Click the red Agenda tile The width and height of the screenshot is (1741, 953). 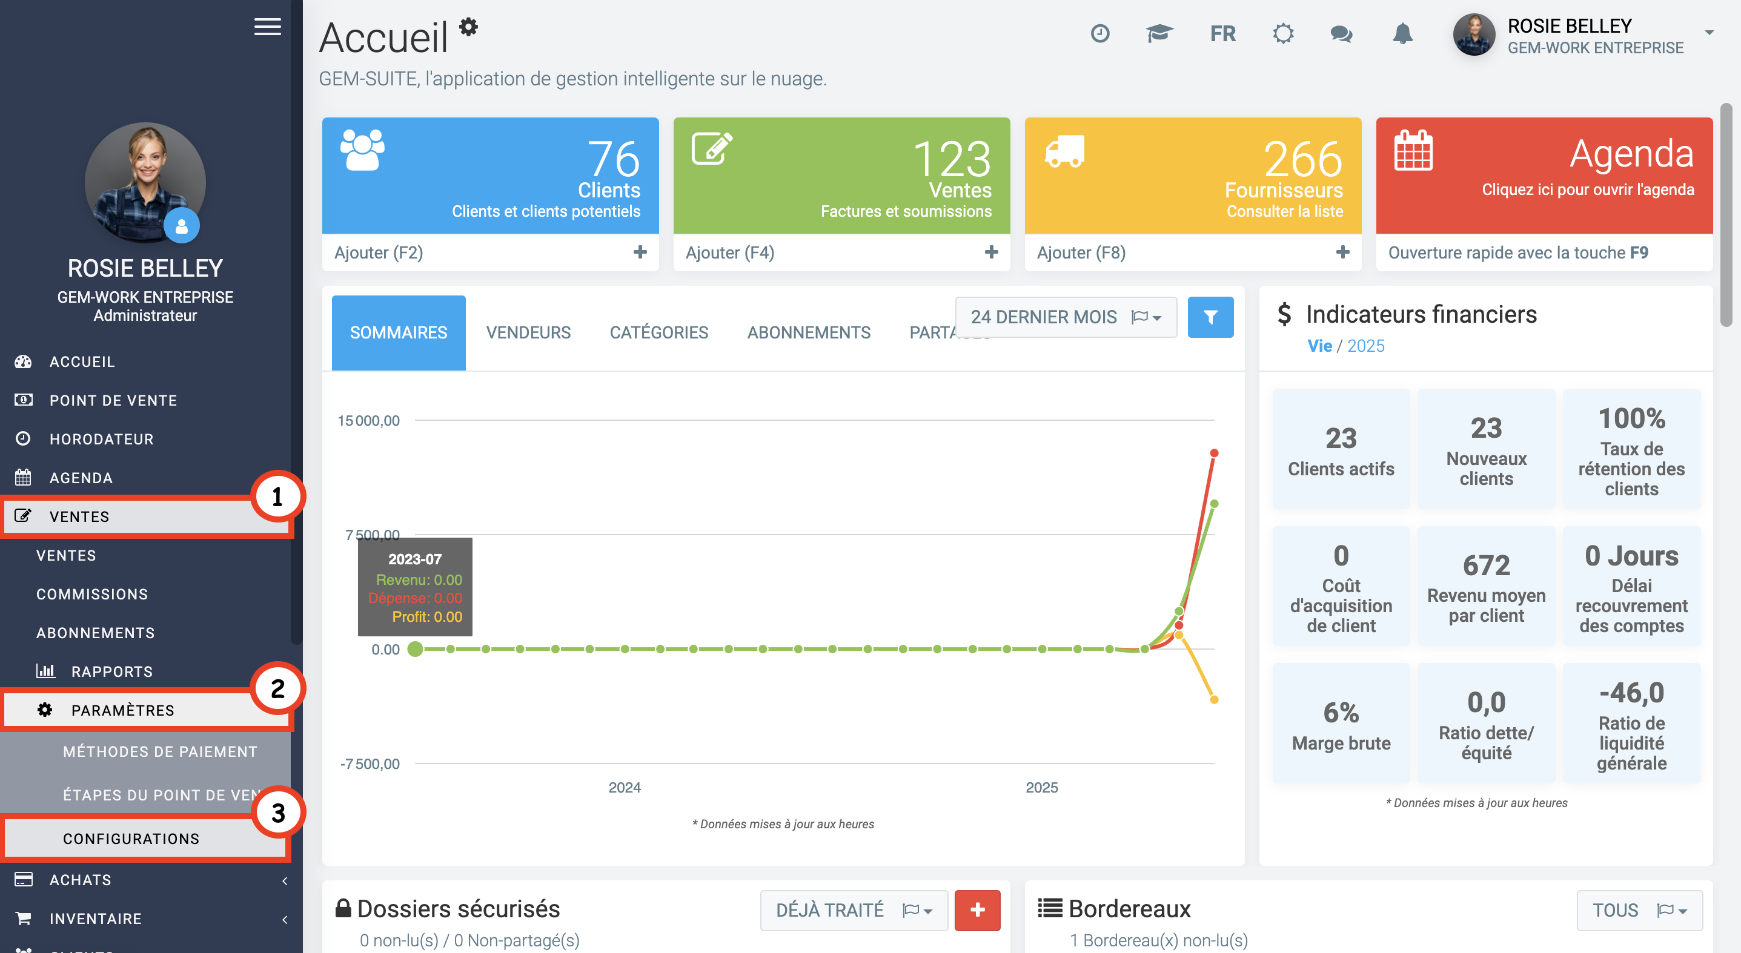click(1544, 176)
